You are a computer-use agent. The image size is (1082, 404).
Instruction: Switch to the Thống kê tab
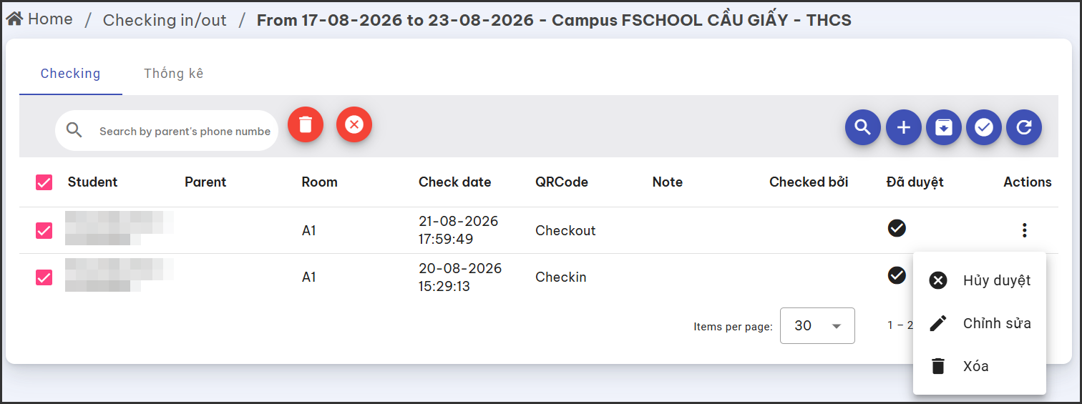tap(174, 74)
